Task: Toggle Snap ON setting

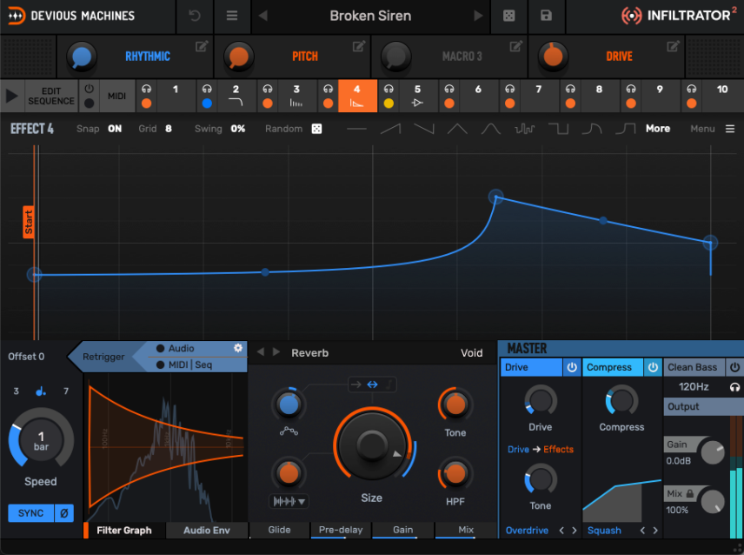Action: pos(115,129)
